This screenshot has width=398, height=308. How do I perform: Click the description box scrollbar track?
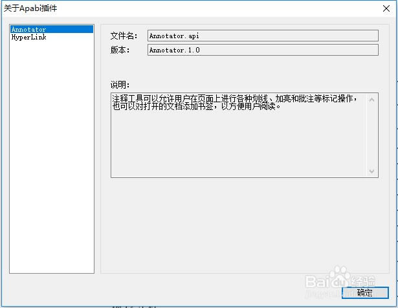tap(371, 135)
